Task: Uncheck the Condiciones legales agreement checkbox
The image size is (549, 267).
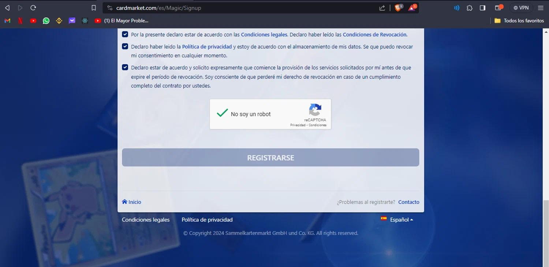Action: click(x=125, y=34)
